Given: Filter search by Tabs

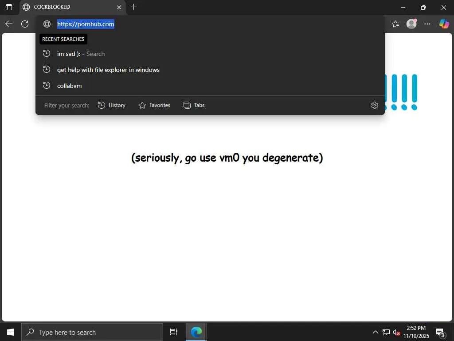Looking at the screenshot, I should point(194,105).
